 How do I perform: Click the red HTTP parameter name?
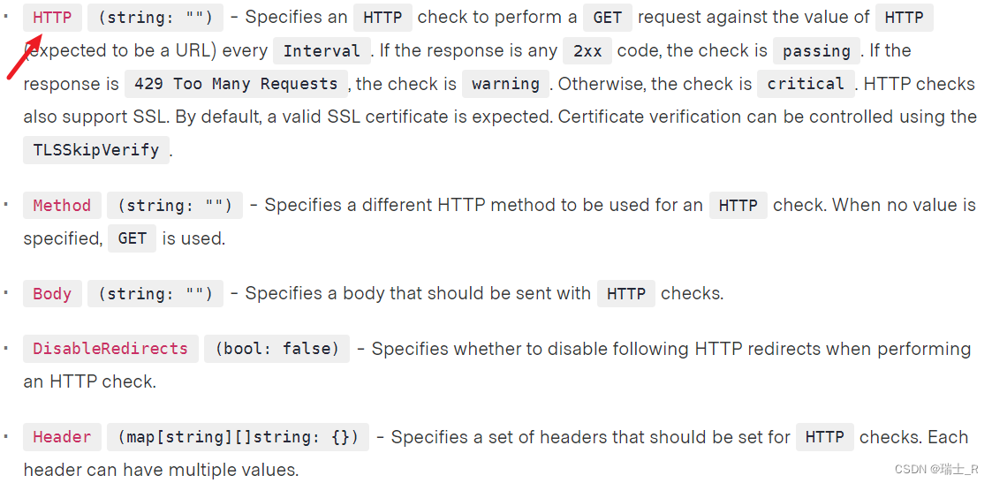coord(52,18)
